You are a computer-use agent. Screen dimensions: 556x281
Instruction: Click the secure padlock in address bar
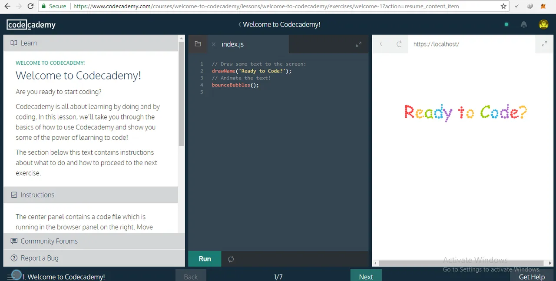pyautogui.click(x=43, y=7)
